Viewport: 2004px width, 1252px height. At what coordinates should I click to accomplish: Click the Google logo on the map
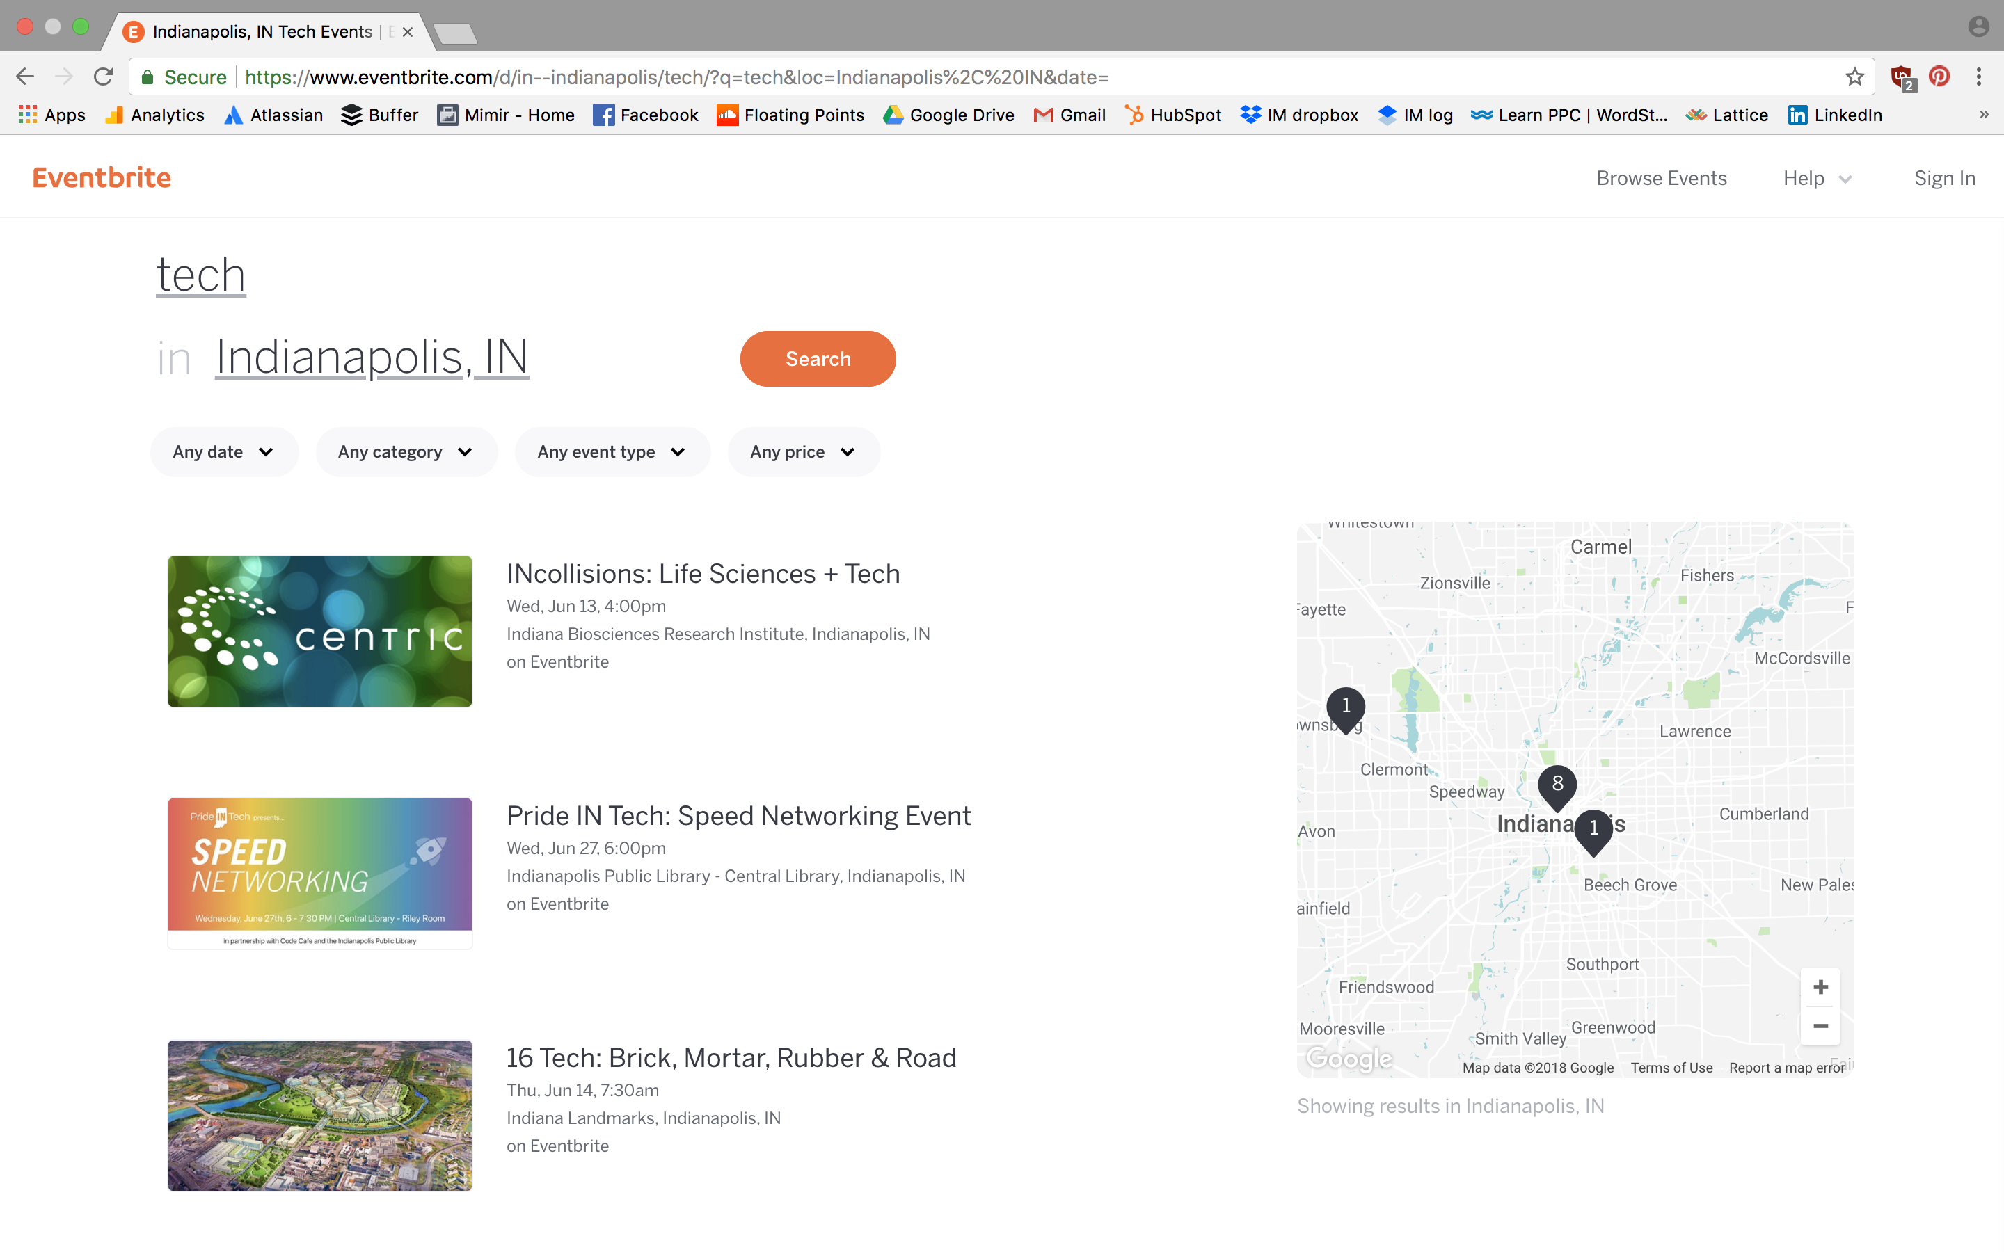coord(1349,1058)
